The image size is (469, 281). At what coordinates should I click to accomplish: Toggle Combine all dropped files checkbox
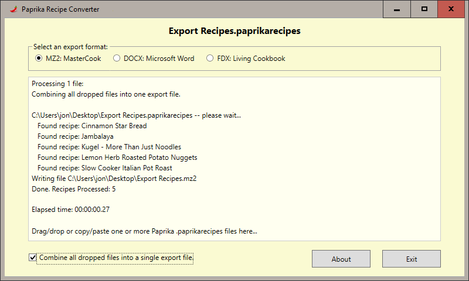click(x=32, y=257)
